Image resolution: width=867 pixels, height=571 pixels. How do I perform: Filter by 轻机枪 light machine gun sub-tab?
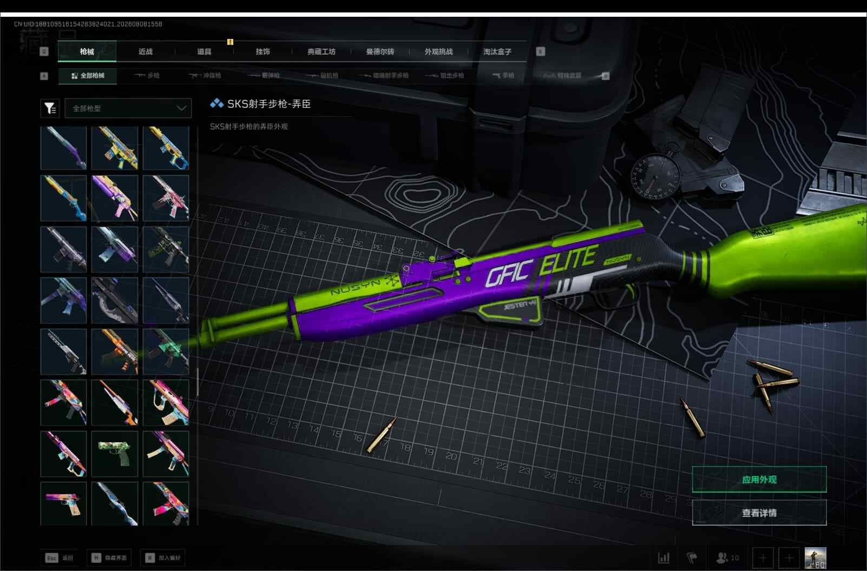pyautogui.click(x=323, y=76)
